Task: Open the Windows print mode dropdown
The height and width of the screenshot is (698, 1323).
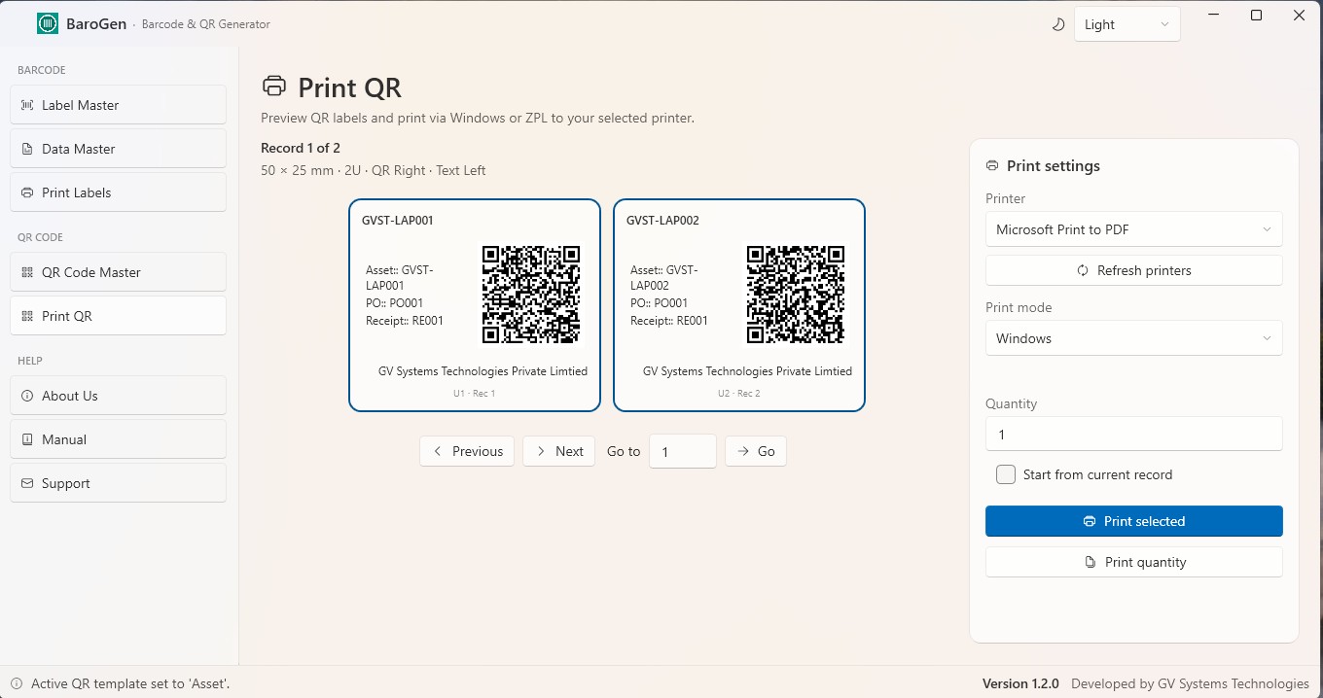Action: point(1134,338)
